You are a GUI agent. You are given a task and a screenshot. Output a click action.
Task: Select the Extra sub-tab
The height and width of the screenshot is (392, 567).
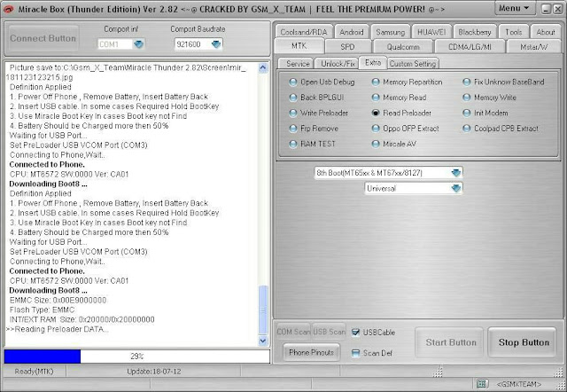[373, 63]
